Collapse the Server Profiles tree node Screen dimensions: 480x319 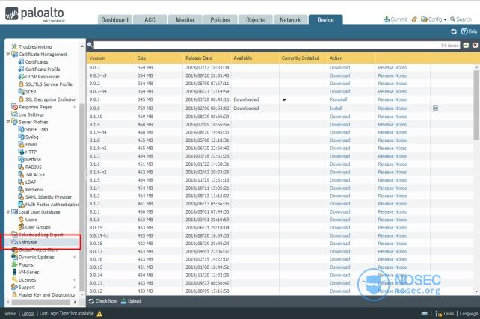click(x=8, y=122)
